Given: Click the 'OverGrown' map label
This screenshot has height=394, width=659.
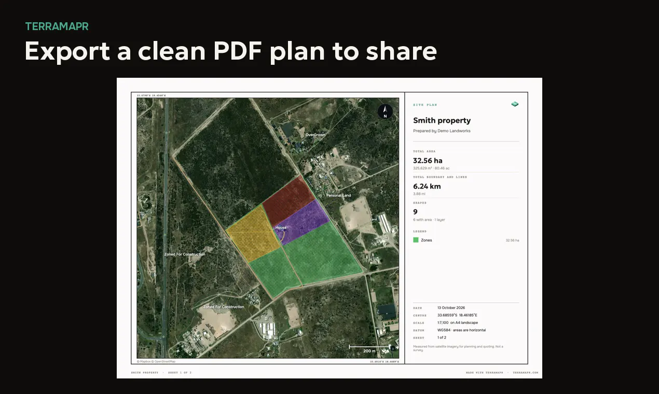Looking at the screenshot, I should (x=315, y=135).
